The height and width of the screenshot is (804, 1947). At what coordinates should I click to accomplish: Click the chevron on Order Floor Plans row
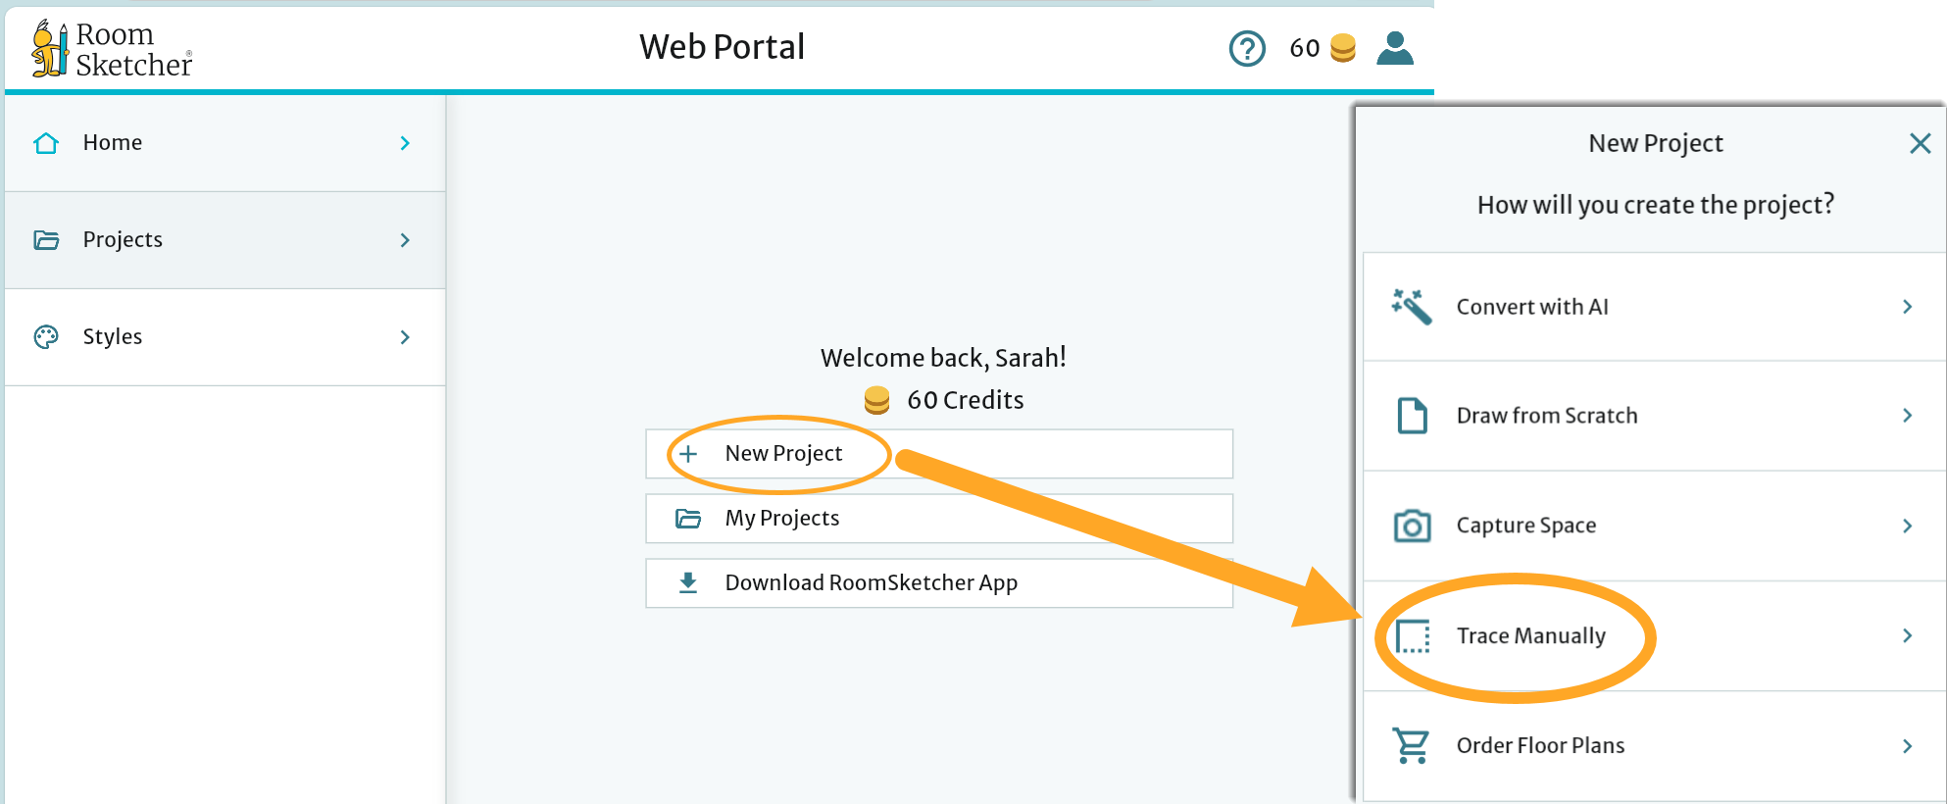pos(1907,746)
